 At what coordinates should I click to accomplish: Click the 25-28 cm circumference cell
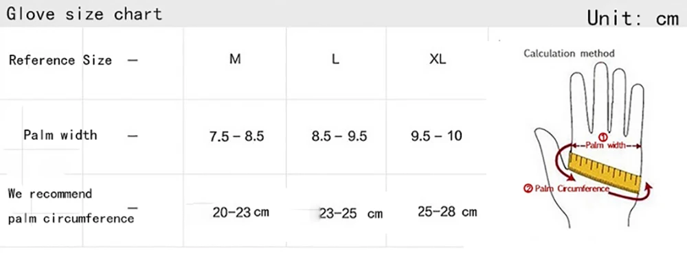tap(447, 212)
